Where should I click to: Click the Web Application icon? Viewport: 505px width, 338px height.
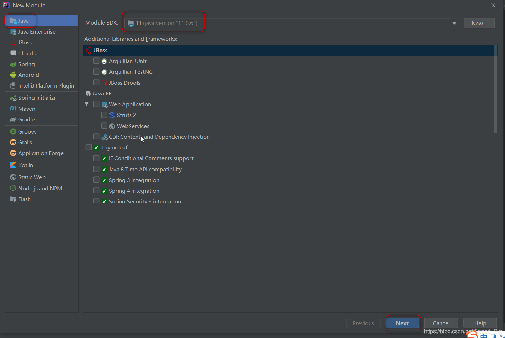click(x=104, y=104)
